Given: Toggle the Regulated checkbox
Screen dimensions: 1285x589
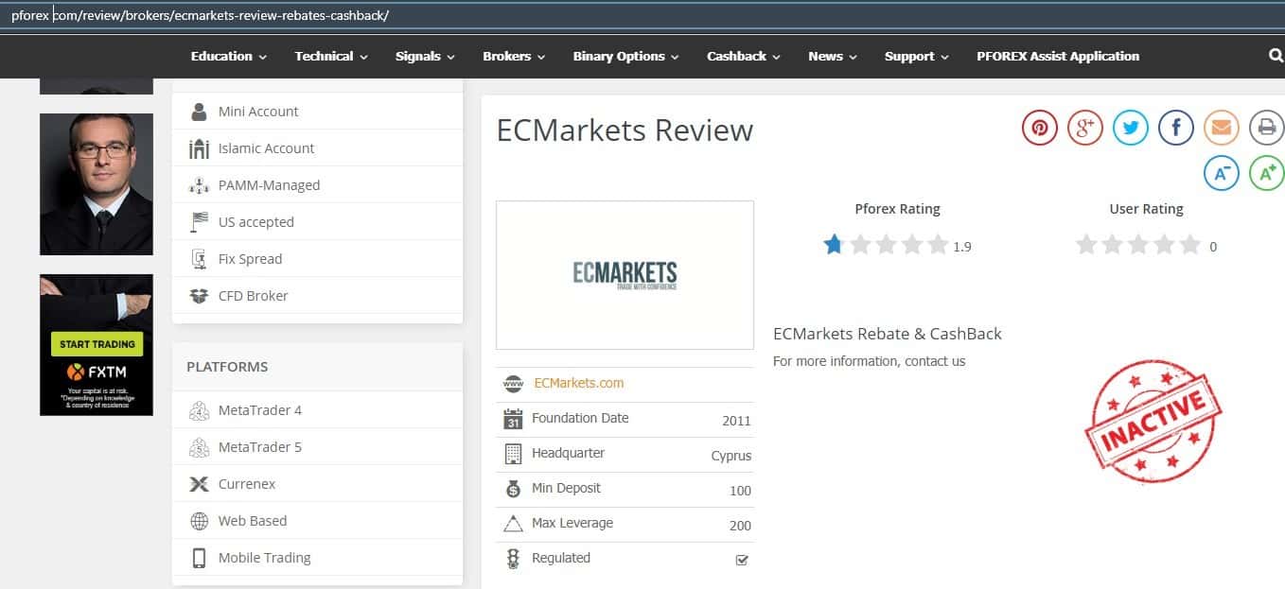Looking at the screenshot, I should click(x=742, y=560).
